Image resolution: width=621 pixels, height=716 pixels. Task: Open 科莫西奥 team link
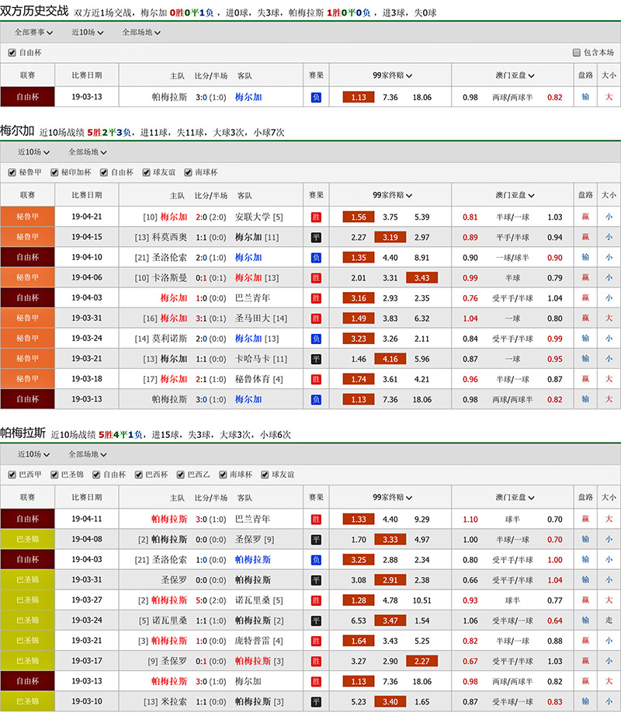tap(170, 238)
